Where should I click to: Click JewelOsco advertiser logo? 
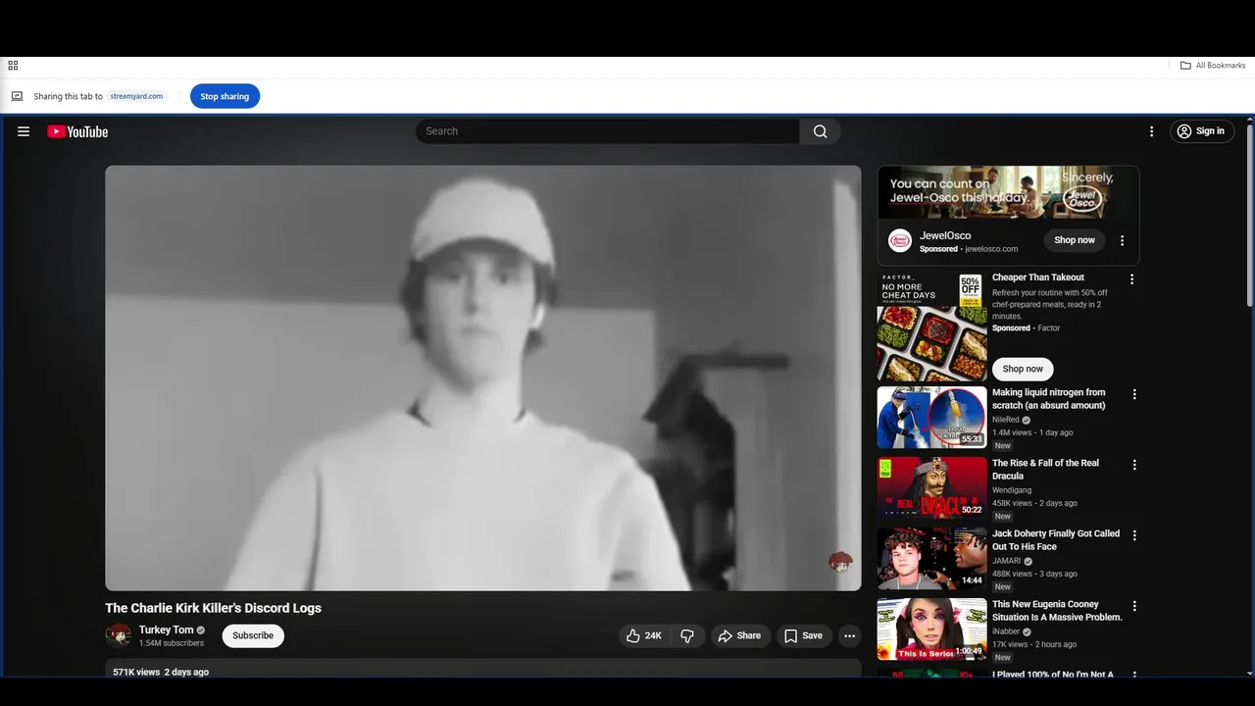point(900,241)
